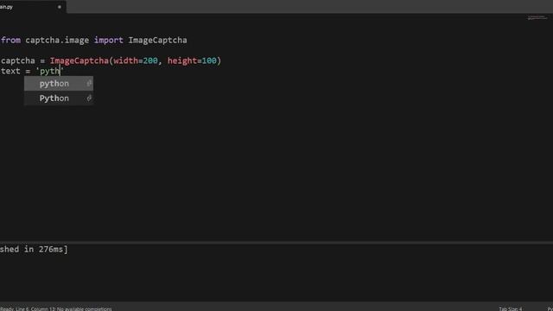553x311 pixels.
Task: Select the capitalized 'Python' autocomplete suggestion
Action: click(59, 98)
